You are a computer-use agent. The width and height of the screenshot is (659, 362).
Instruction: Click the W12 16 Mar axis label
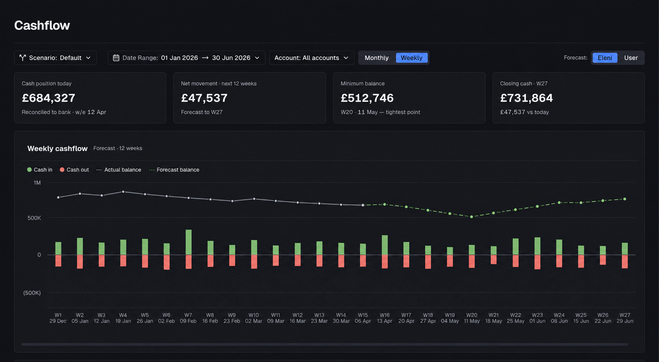(x=297, y=318)
